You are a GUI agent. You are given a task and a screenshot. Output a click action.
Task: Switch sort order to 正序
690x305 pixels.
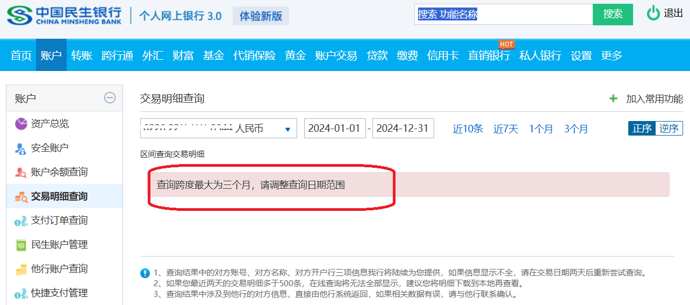pyautogui.click(x=642, y=129)
